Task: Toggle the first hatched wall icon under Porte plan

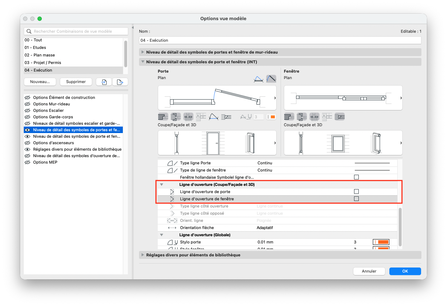Action: (x=163, y=117)
